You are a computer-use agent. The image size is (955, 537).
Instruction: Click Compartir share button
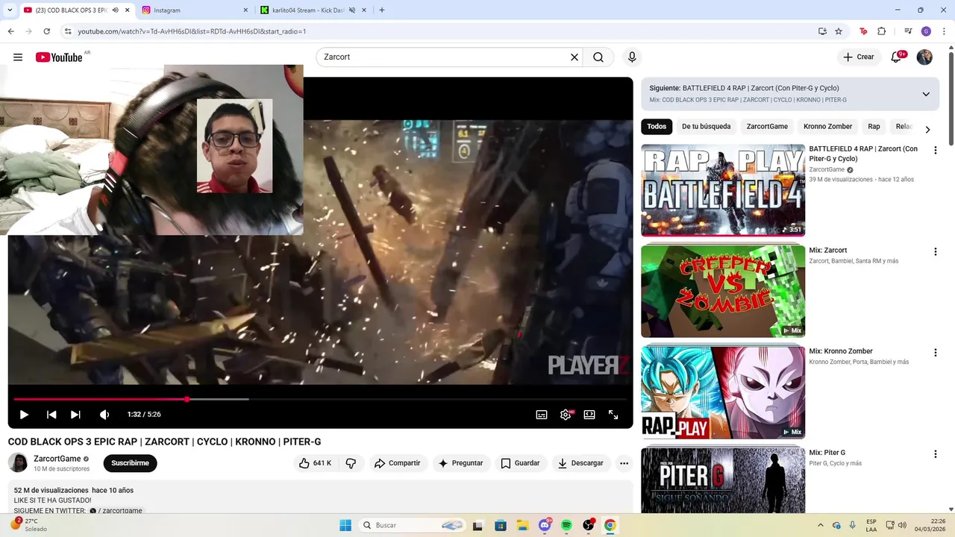(x=398, y=463)
